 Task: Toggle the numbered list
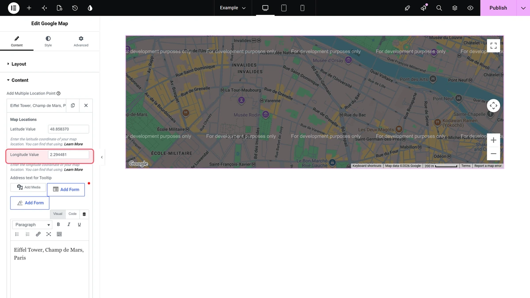coord(27,234)
